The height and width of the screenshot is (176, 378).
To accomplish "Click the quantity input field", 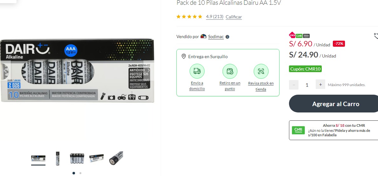I will [307, 85].
